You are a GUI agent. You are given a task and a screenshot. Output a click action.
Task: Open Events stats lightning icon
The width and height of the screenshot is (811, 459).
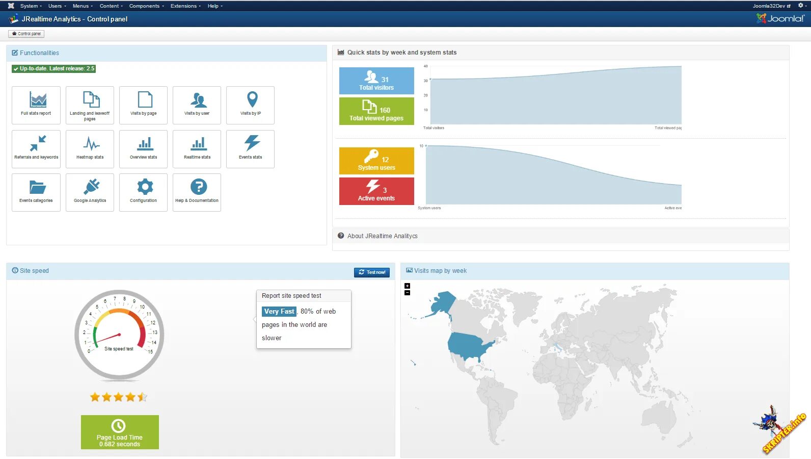click(250, 149)
